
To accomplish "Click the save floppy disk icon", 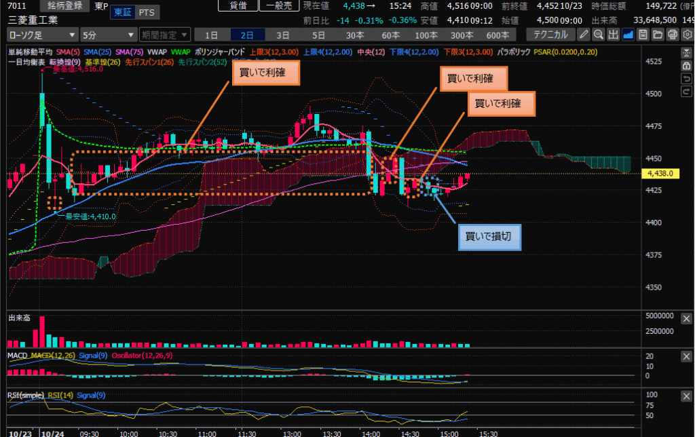I will pyautogui.click(x=643, y=34).
